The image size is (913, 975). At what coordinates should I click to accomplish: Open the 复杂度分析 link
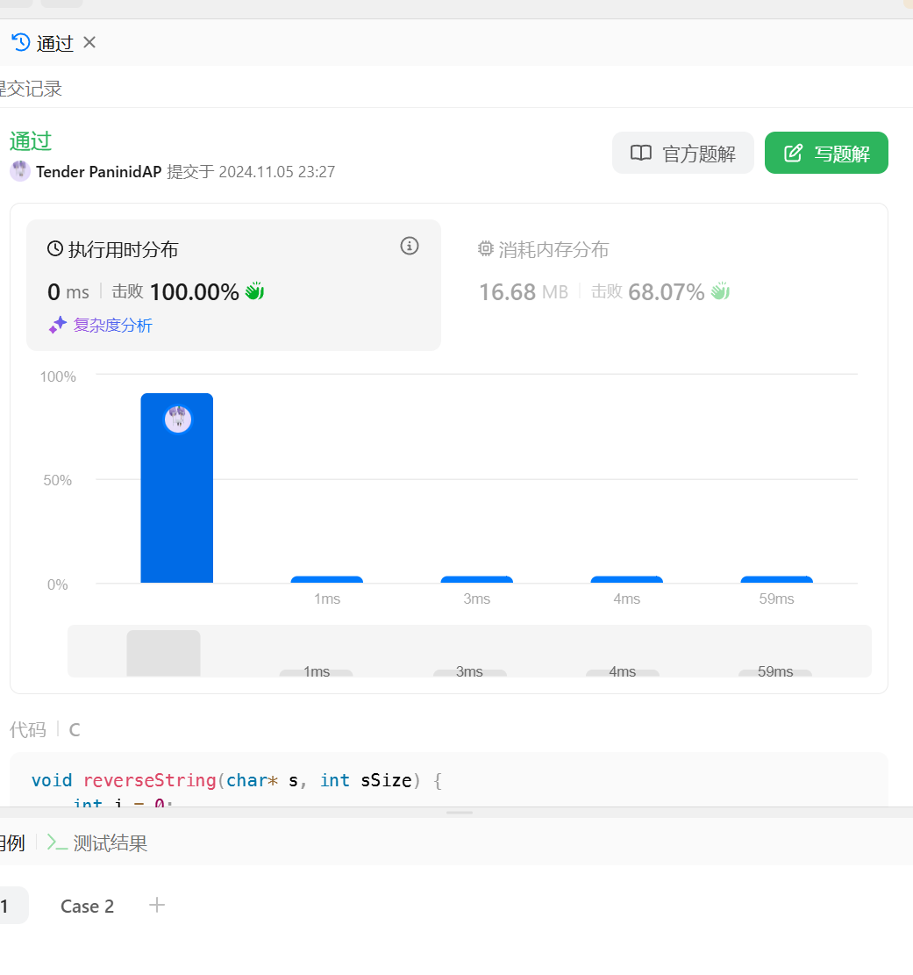point(112,326)
